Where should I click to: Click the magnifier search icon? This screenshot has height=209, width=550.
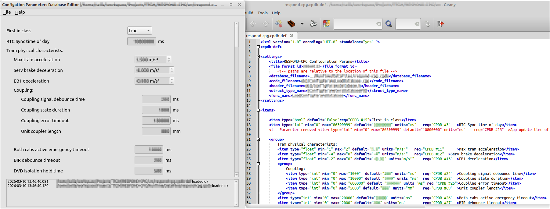click(389, 24)
